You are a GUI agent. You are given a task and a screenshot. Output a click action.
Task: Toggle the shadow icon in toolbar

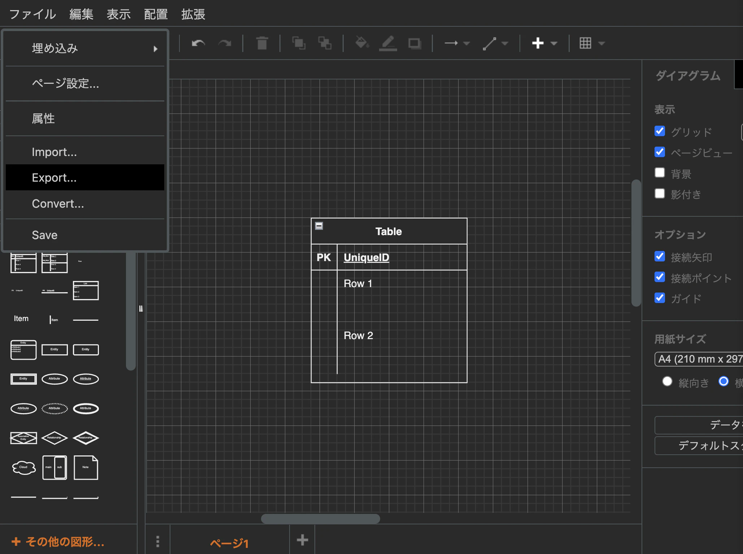[414, 43]
